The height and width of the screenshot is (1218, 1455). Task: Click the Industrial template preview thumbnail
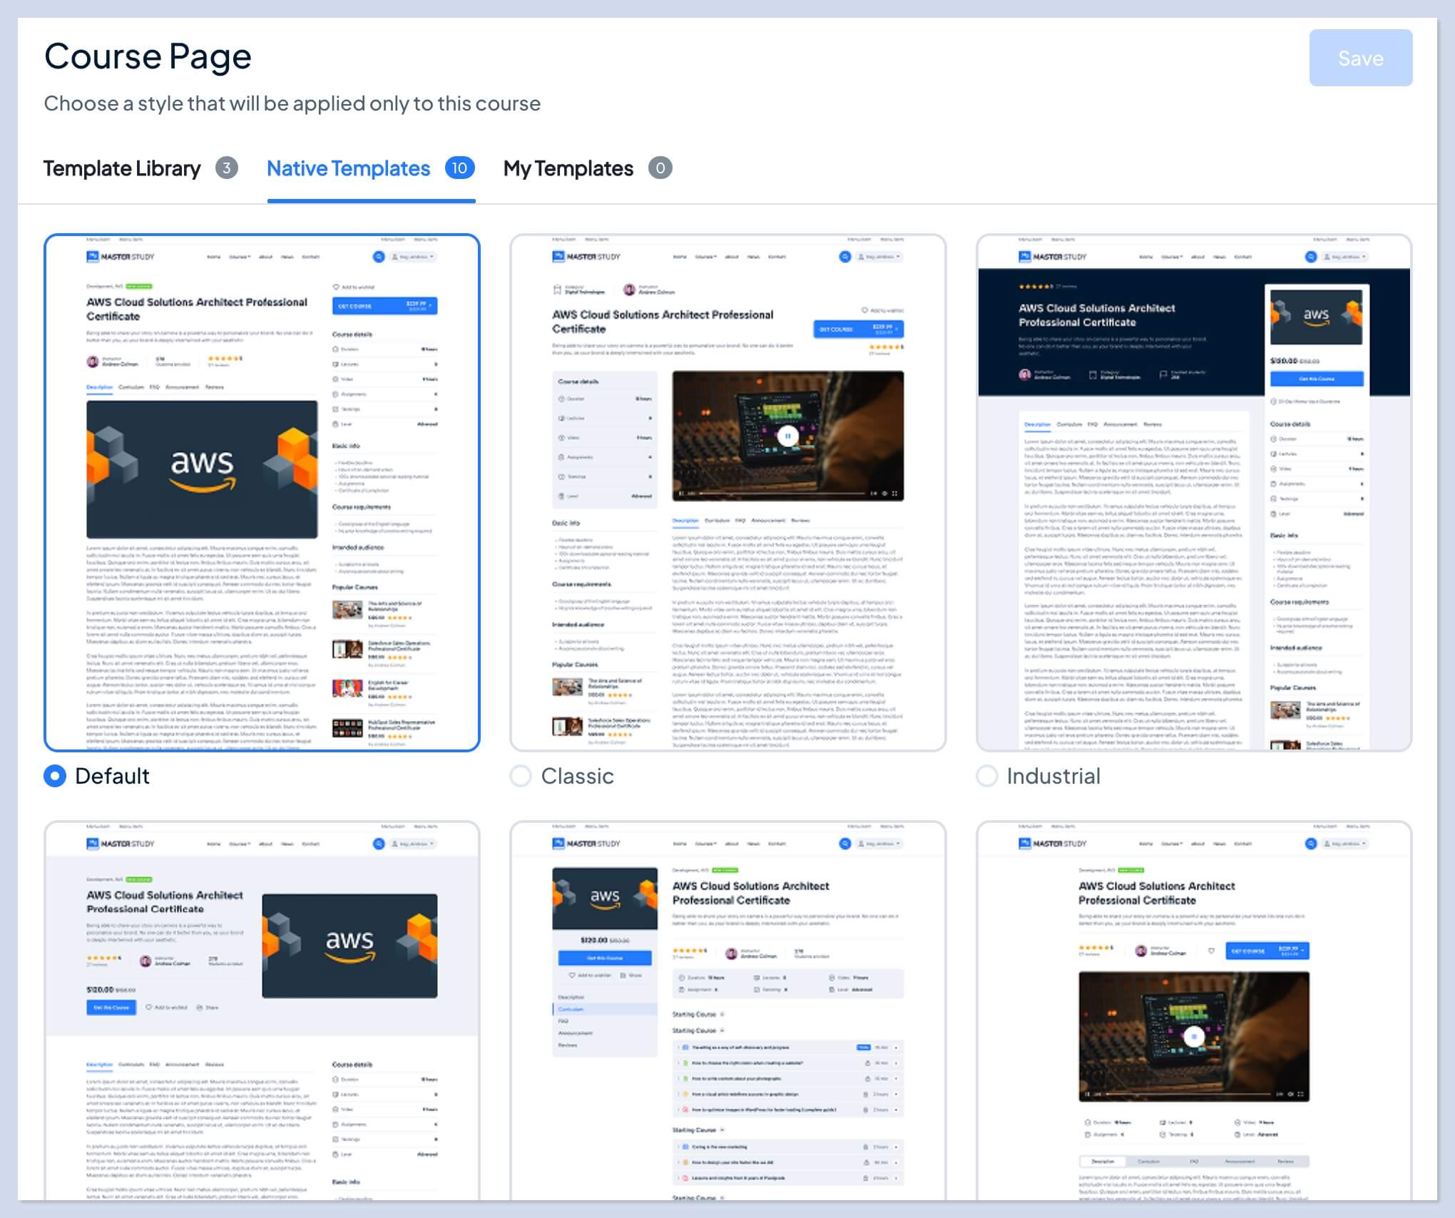tap(1194, 493)
